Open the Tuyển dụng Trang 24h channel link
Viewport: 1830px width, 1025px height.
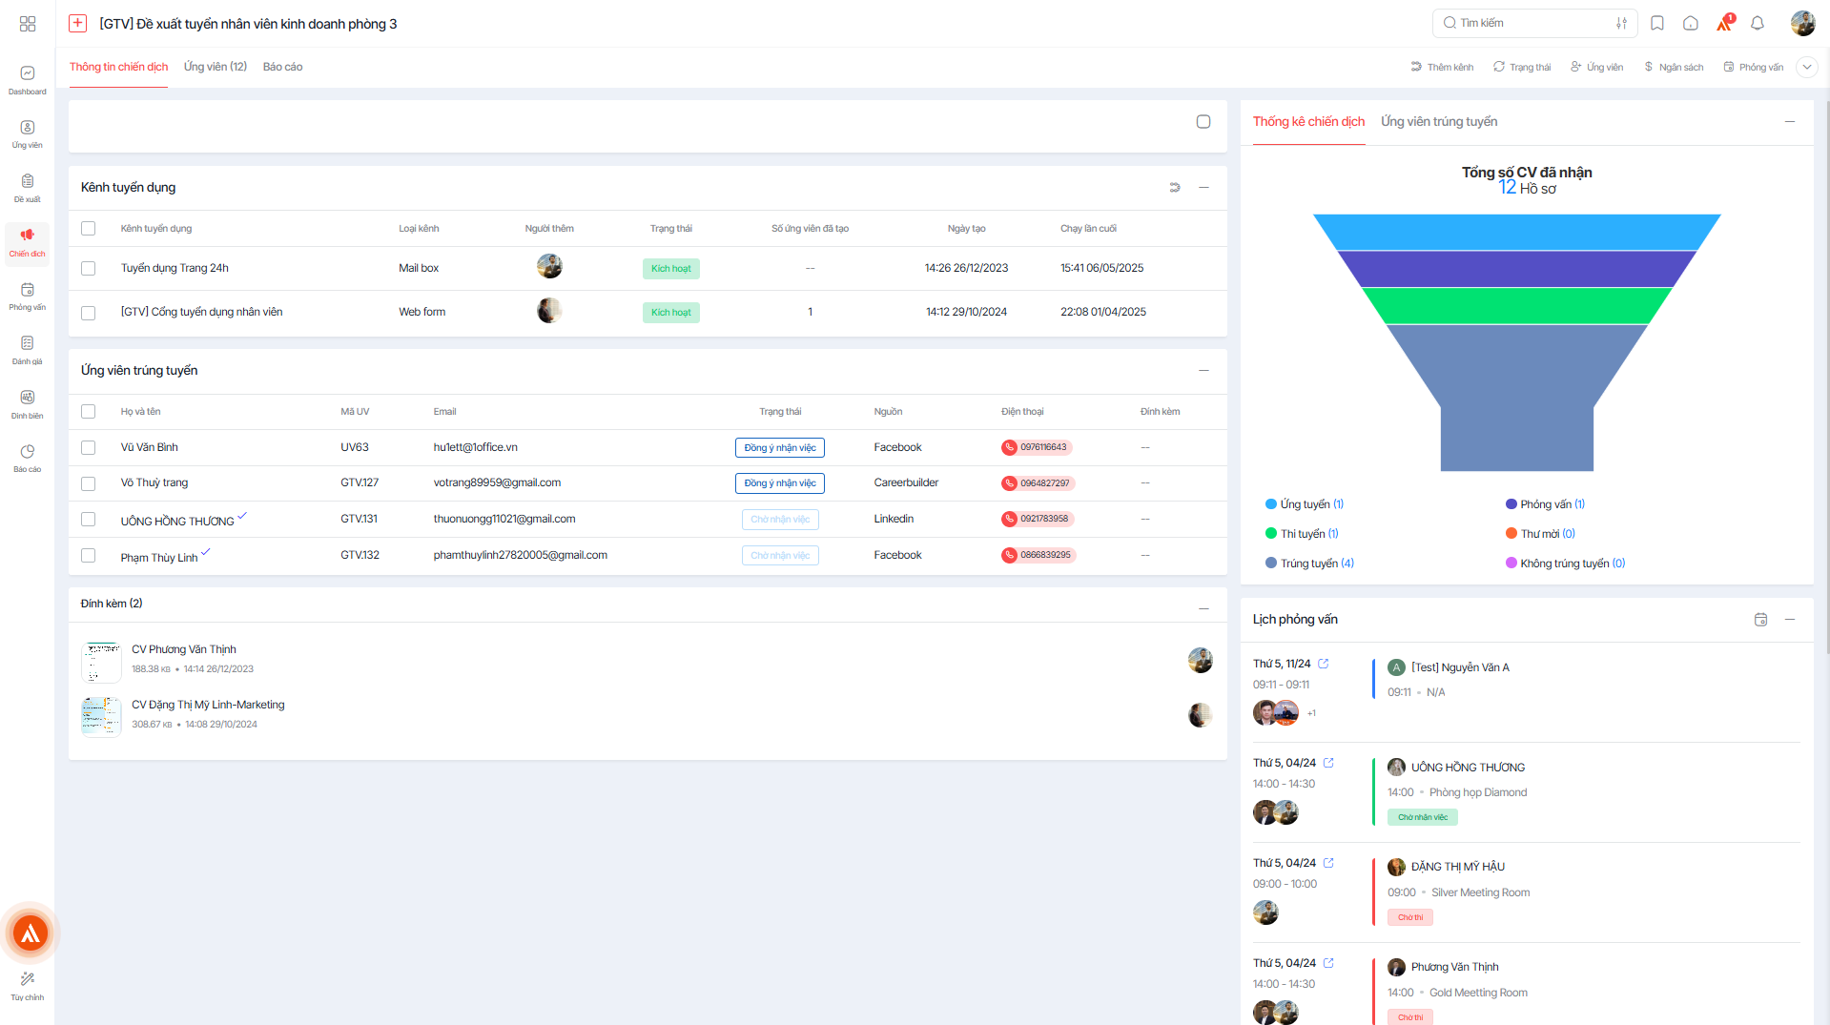(175, 268)
